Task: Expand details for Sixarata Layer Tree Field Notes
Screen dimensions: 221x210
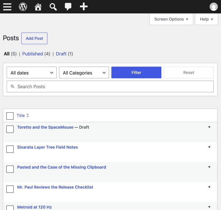Action: tap(209, 147)
